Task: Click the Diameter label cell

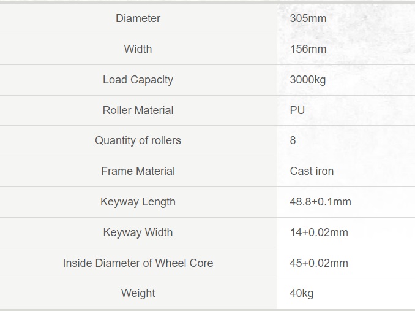Action: [x=138, y=18]
